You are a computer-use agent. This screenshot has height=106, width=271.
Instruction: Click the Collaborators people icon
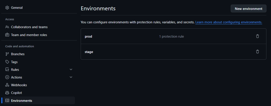[7, 27]
